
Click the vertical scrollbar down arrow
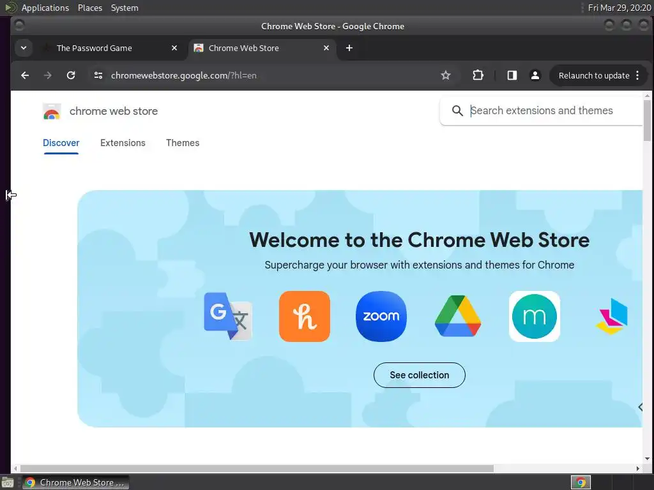(647, 459)
